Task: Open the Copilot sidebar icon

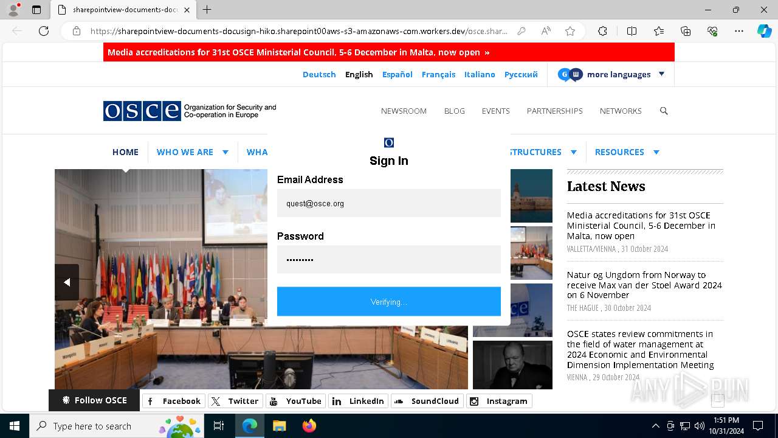Action: (x=764, y=31)
